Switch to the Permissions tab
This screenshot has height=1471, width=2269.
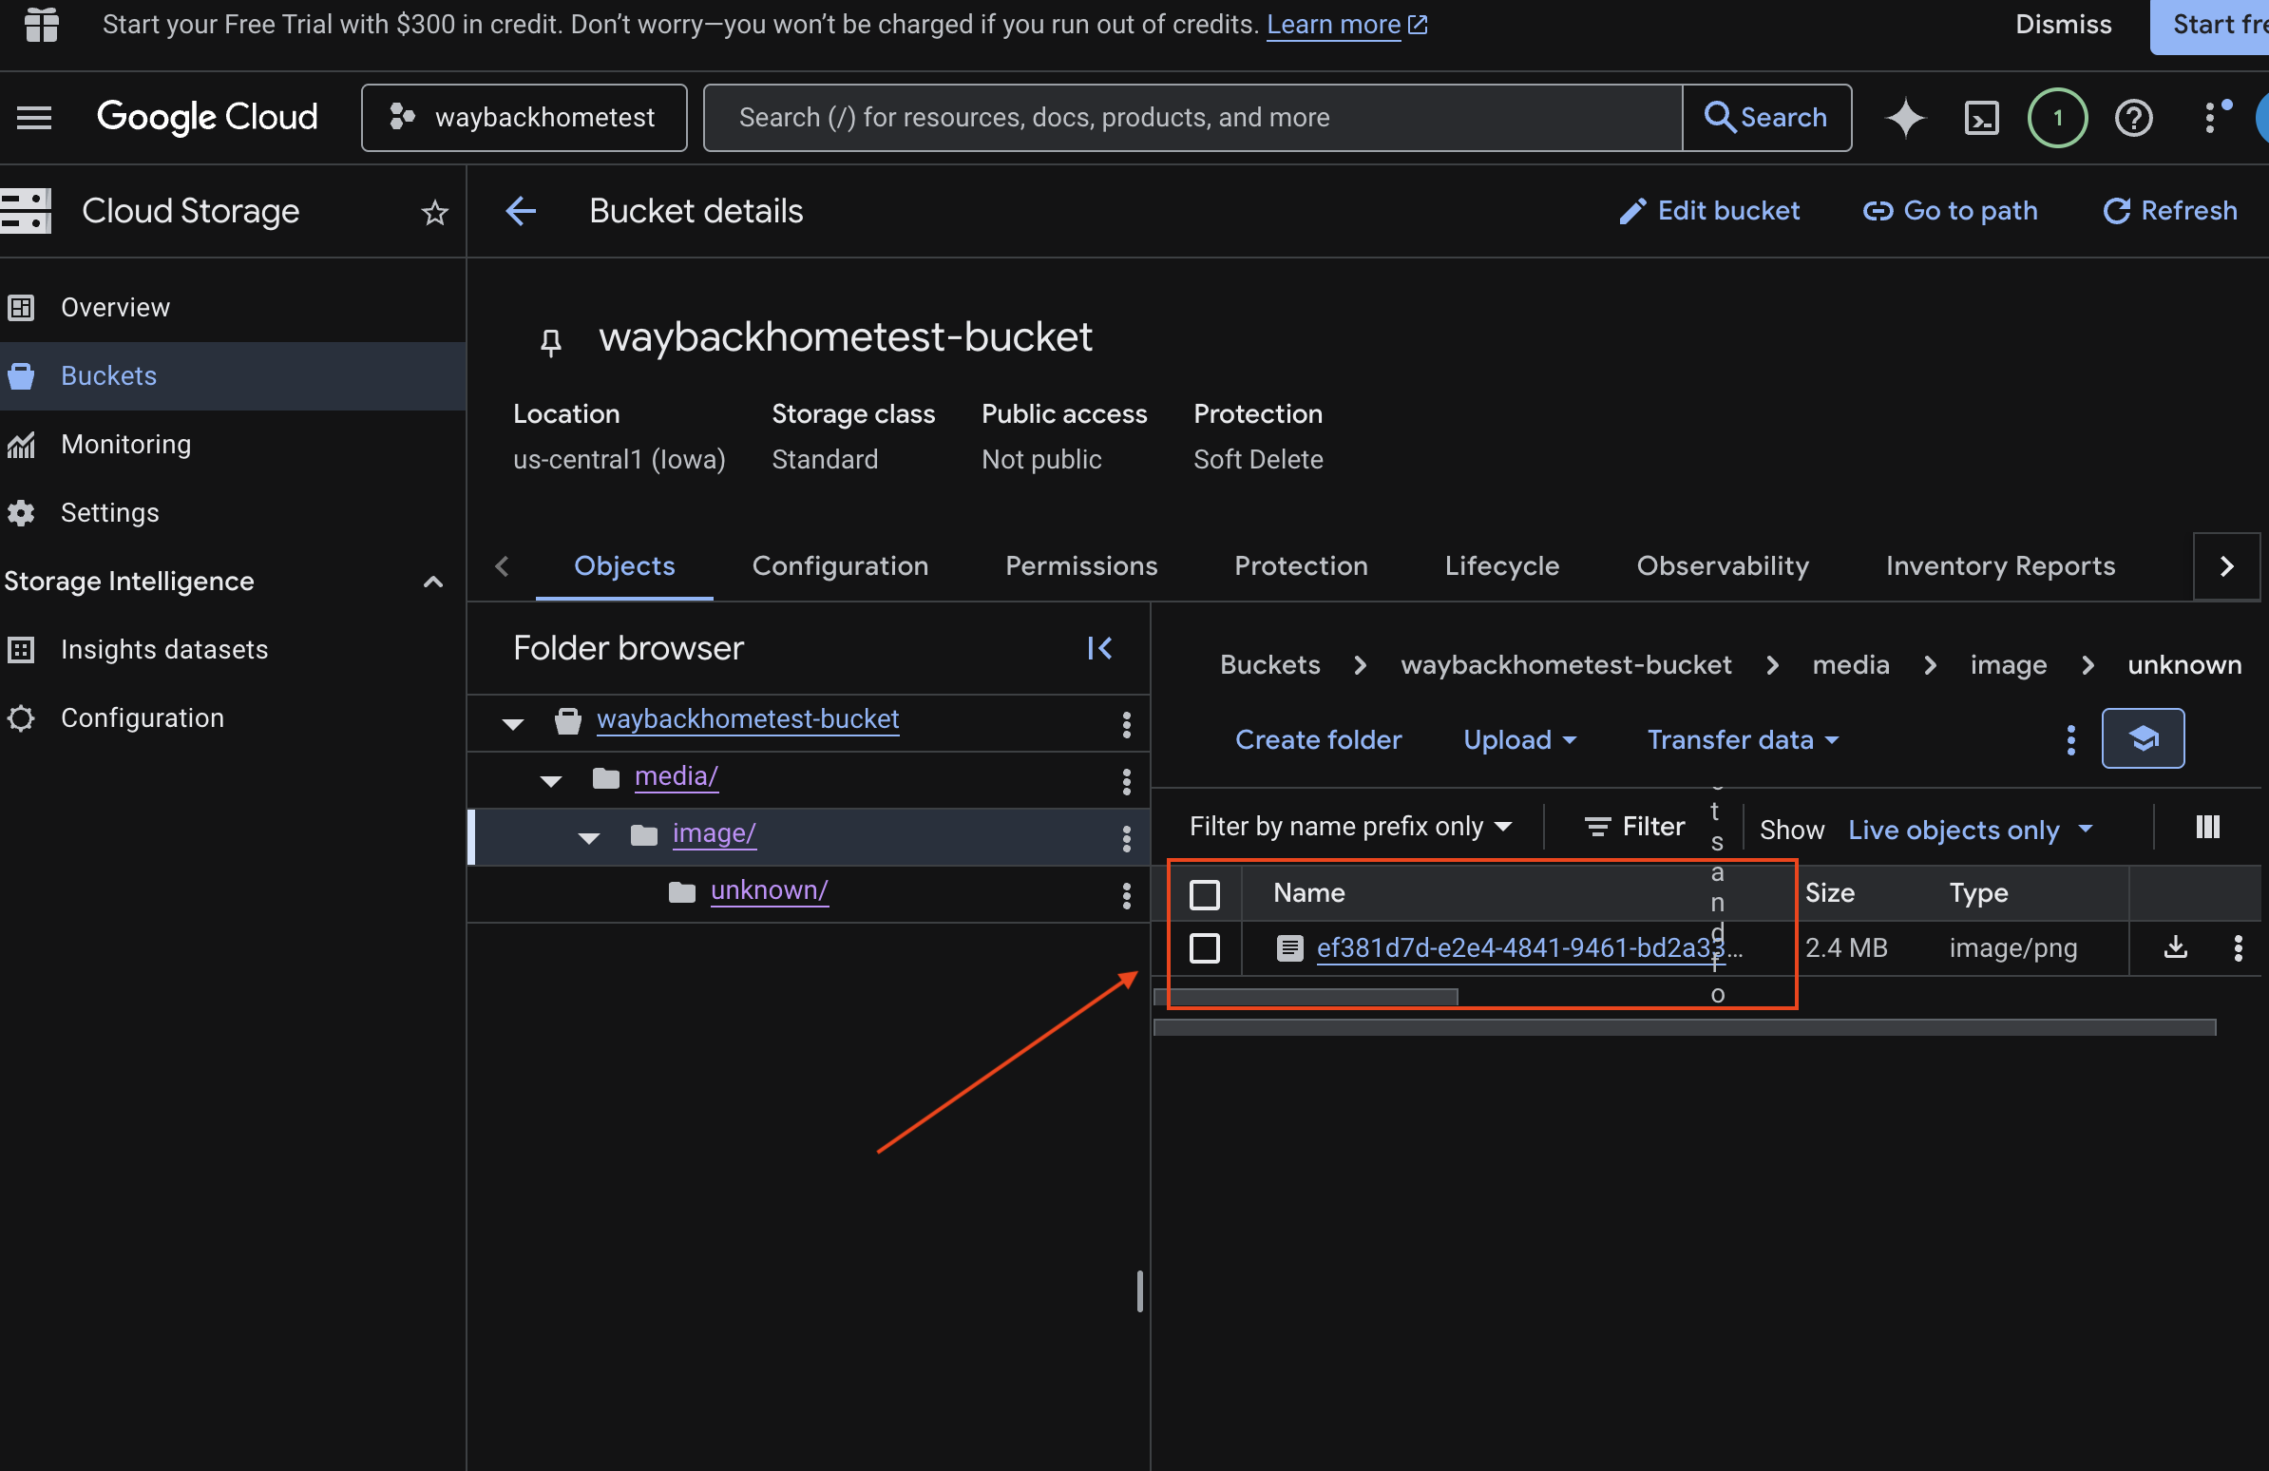(x=1080, y=565)
